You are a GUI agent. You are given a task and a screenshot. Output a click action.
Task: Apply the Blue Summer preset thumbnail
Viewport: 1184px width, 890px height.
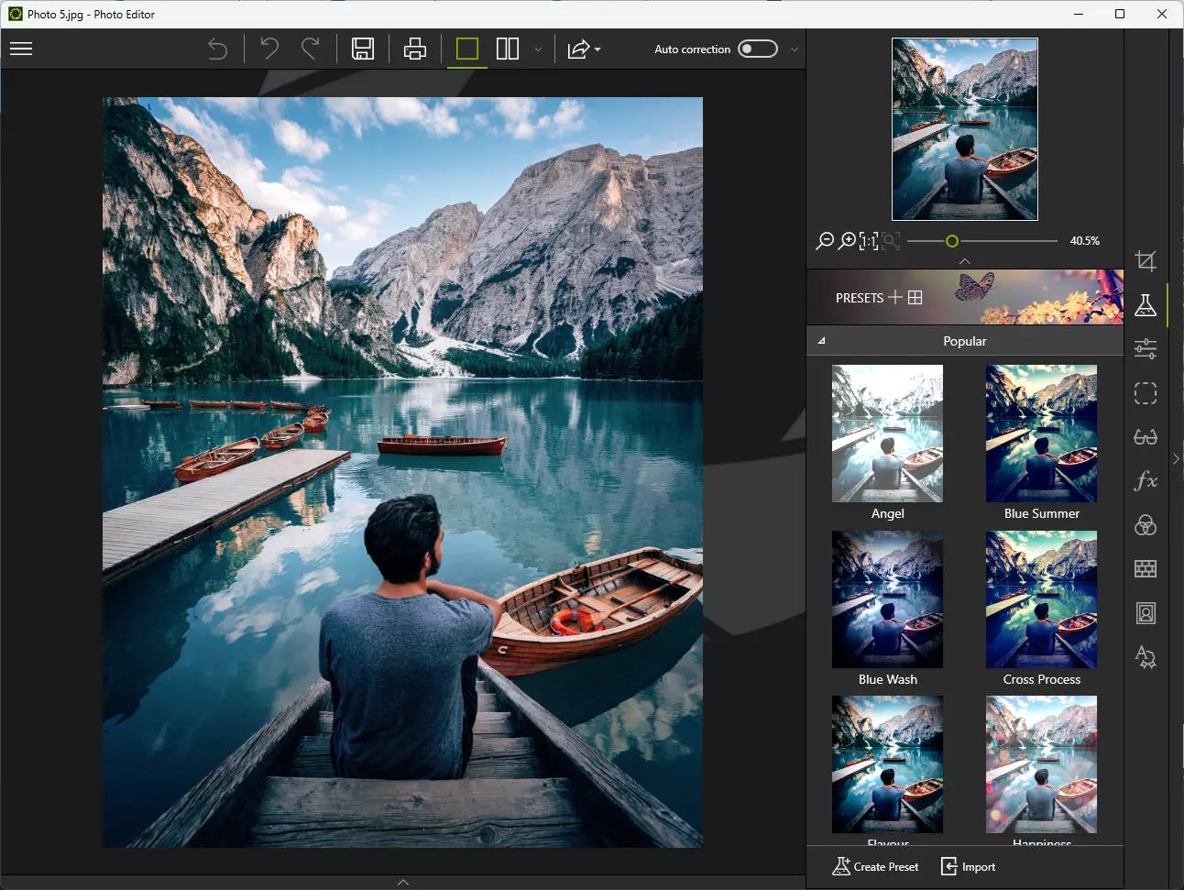point(1041,434)
